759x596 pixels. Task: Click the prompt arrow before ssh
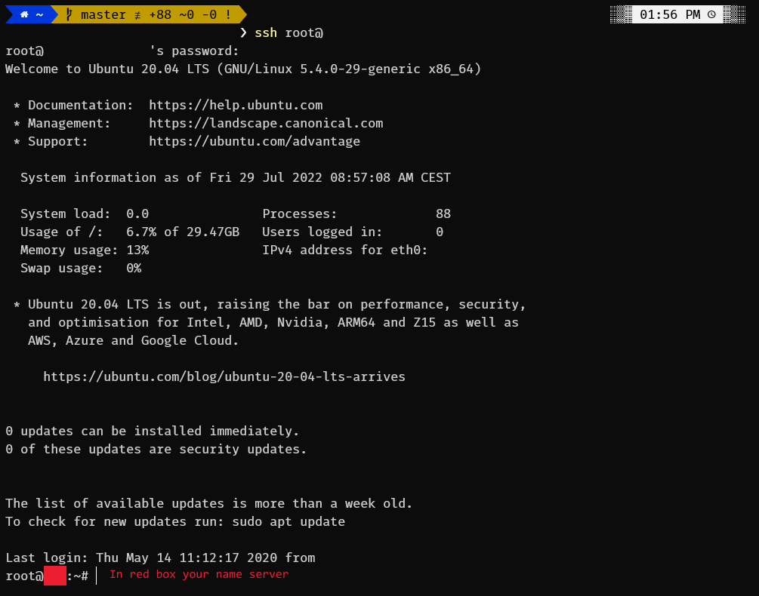(243, 32)
